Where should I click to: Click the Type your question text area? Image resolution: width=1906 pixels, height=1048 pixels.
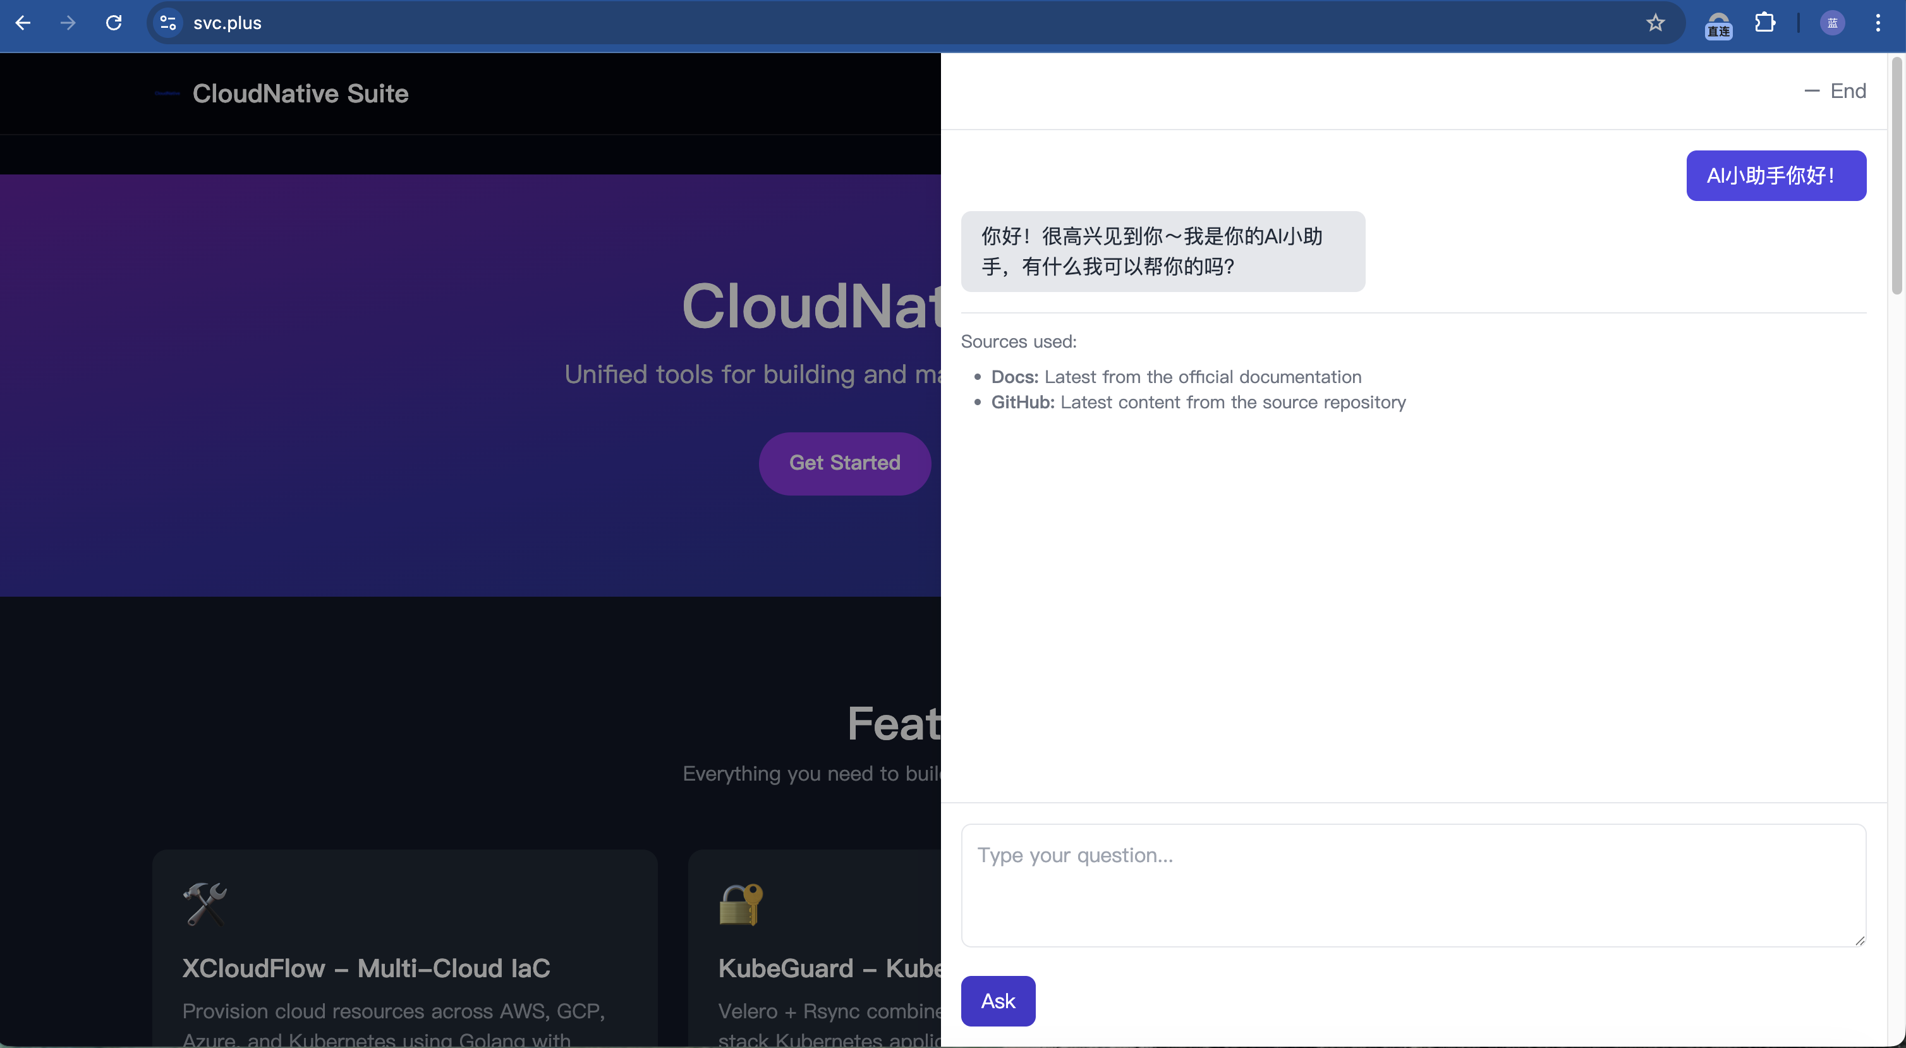[1413, 885]
